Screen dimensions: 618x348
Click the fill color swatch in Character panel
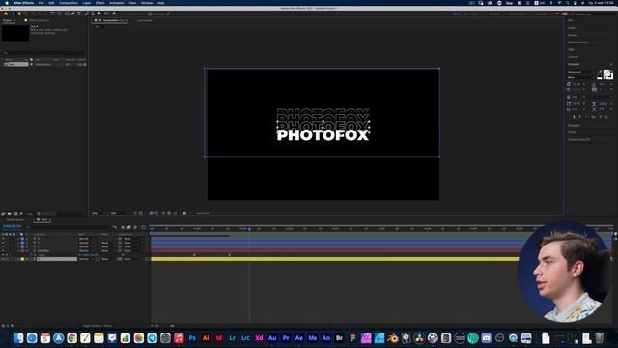(606, 73)
